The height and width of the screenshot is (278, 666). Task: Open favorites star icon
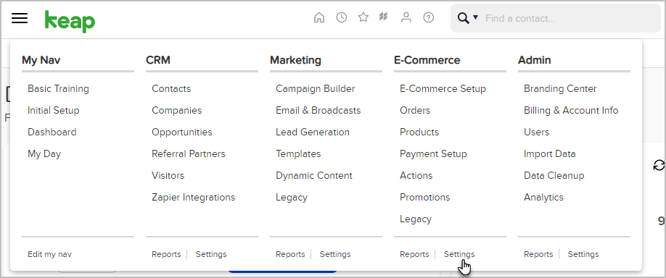[x=363, y=17]
